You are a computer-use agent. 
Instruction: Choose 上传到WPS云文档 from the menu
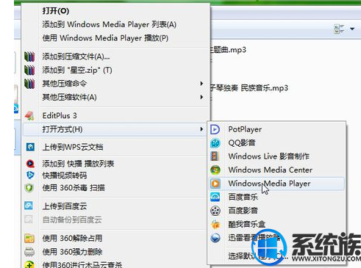[x=115, y=147]
